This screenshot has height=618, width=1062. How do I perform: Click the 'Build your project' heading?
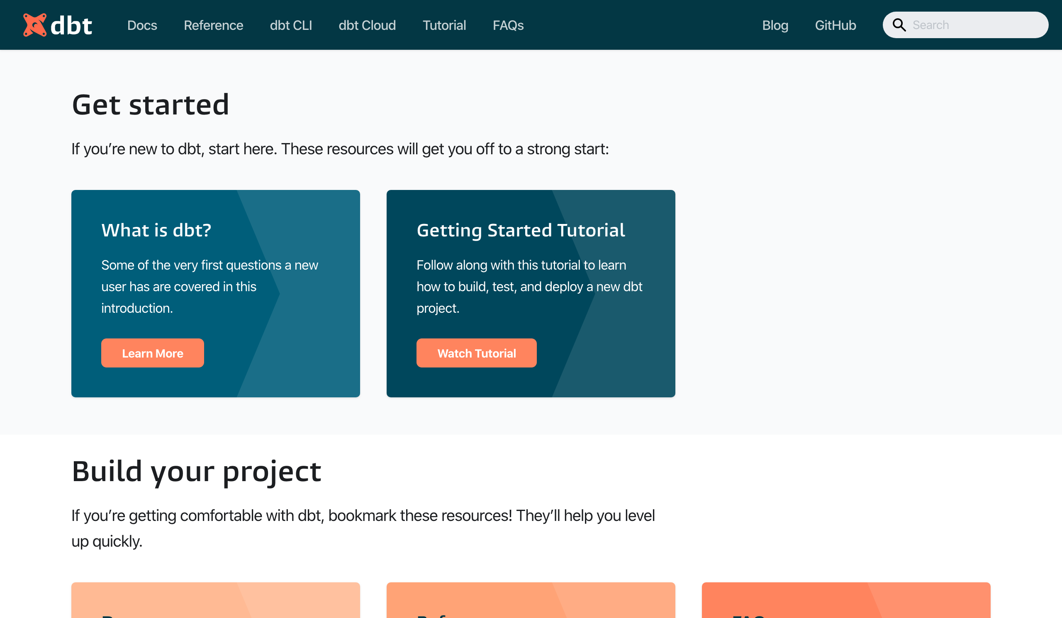[196, 472]
